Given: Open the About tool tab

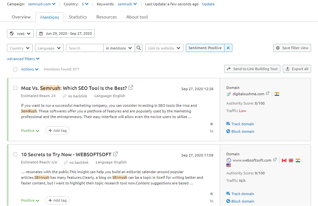Looking at the screenshot, I should [137, 17].
